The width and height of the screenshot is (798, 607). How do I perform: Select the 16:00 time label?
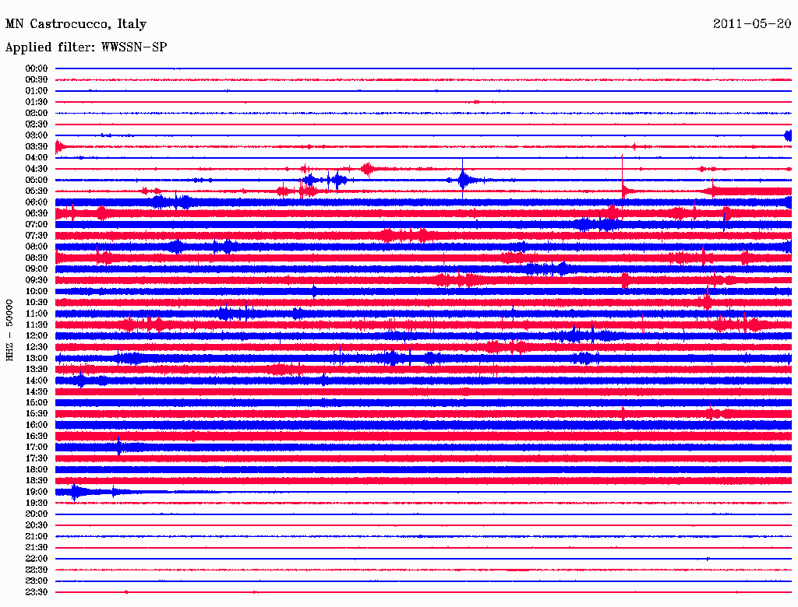pyautogui.click(x=36, y=425)
